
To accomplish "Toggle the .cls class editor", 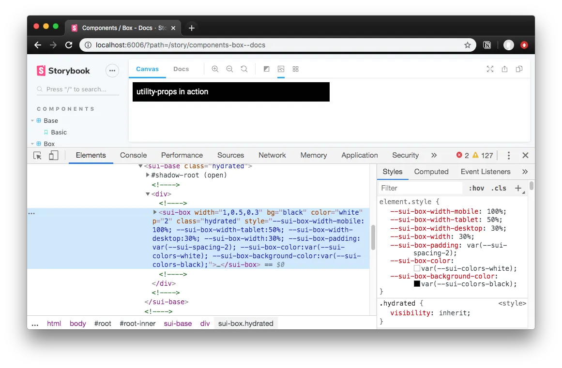I will click(499, 188).
